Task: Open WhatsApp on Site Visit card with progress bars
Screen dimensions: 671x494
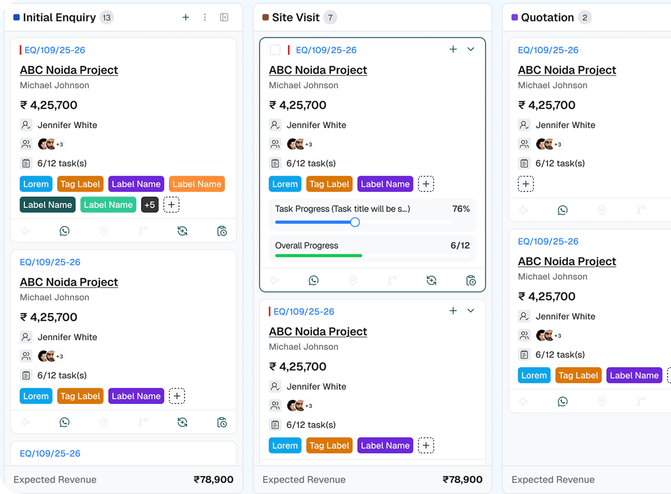Action: pyautogui.click(x=313, y=280)
